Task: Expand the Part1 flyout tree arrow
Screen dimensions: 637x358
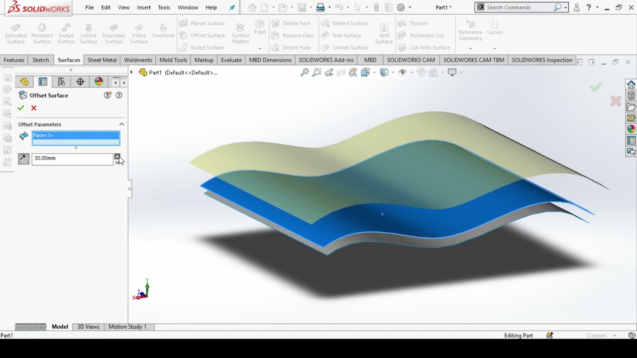Action: tap(131, 73)
